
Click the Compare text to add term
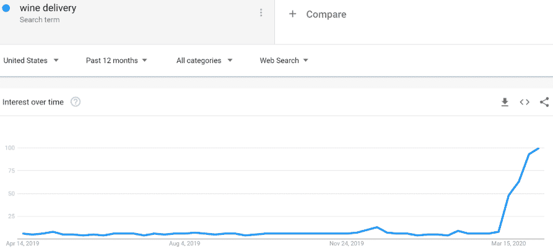(x=326, y=14)
